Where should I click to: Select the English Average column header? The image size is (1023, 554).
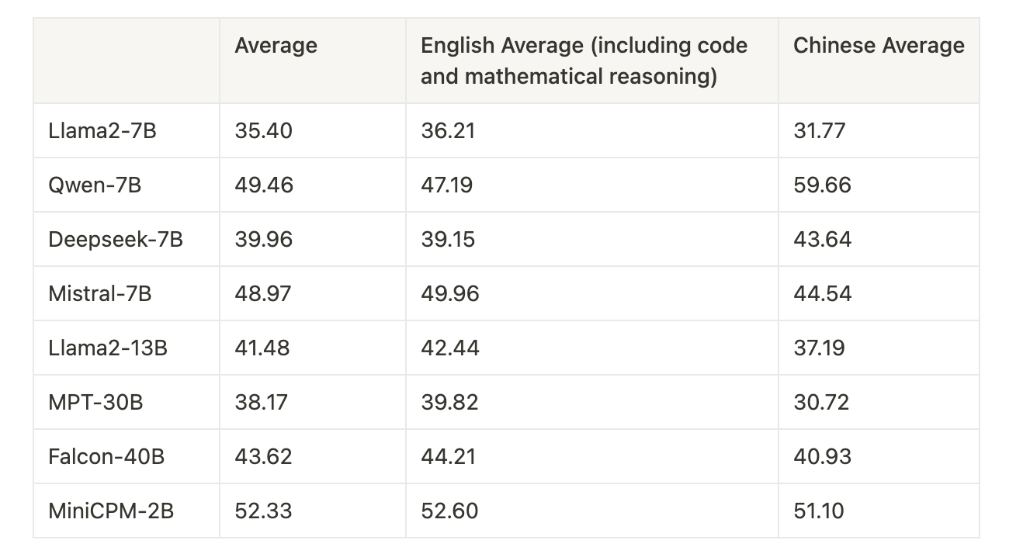point(584,61)
